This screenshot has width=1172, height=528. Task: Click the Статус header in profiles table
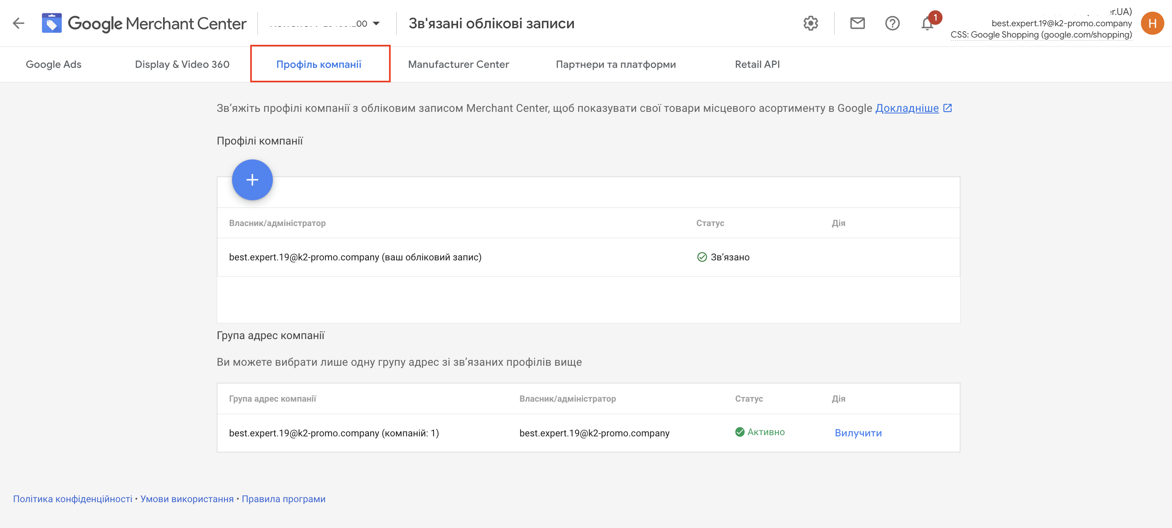point(710,223)
